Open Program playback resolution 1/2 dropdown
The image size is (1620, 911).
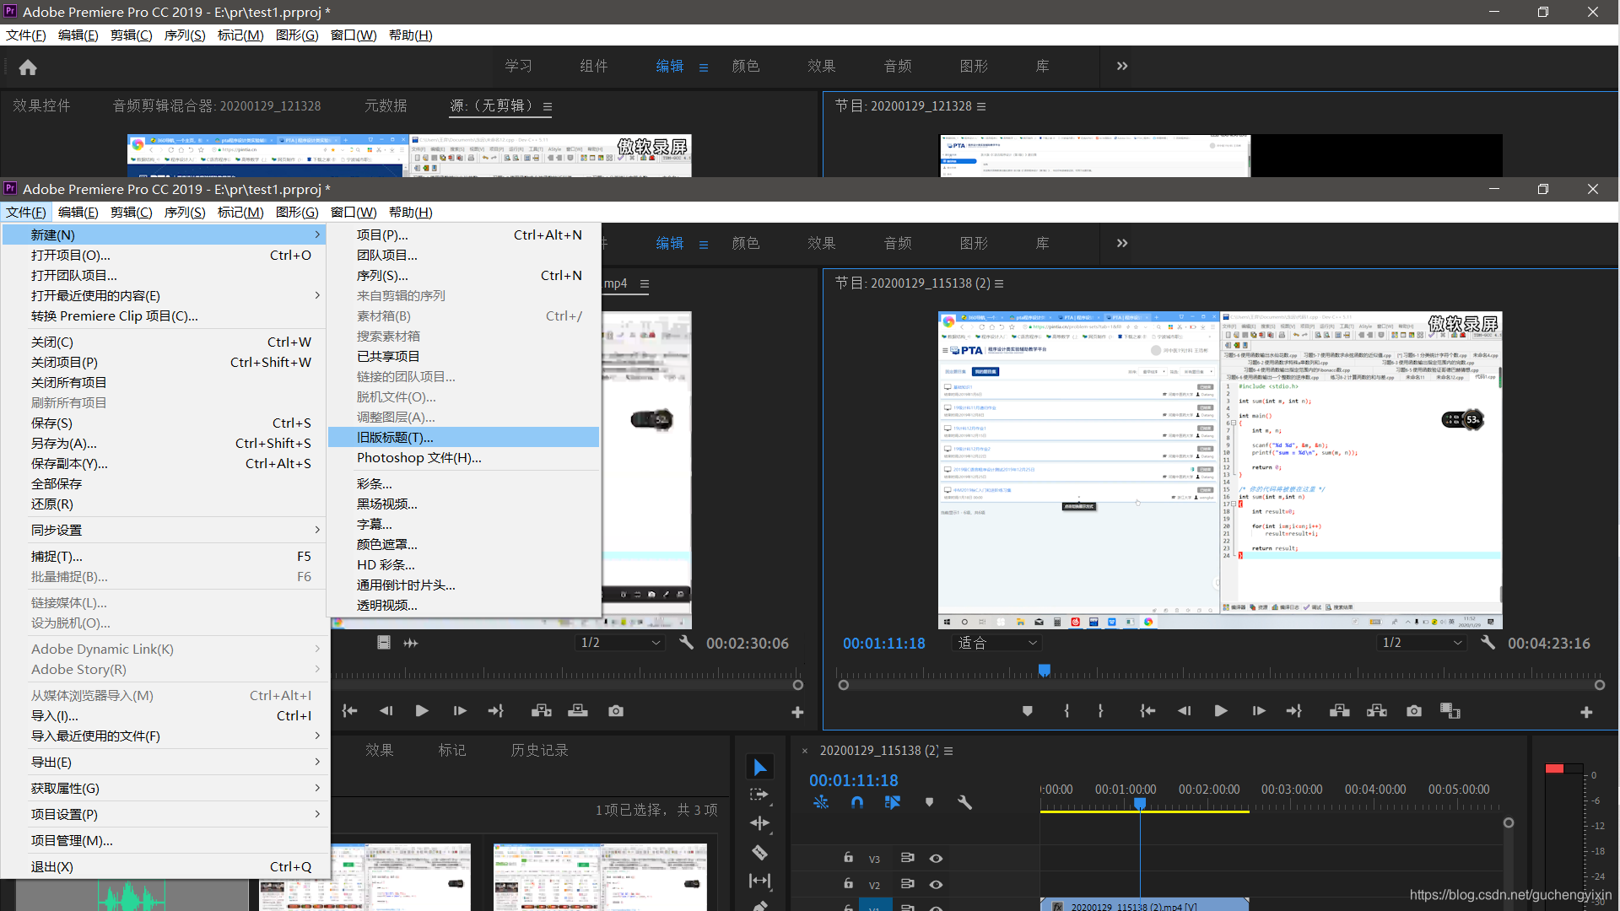[1423, 643]
